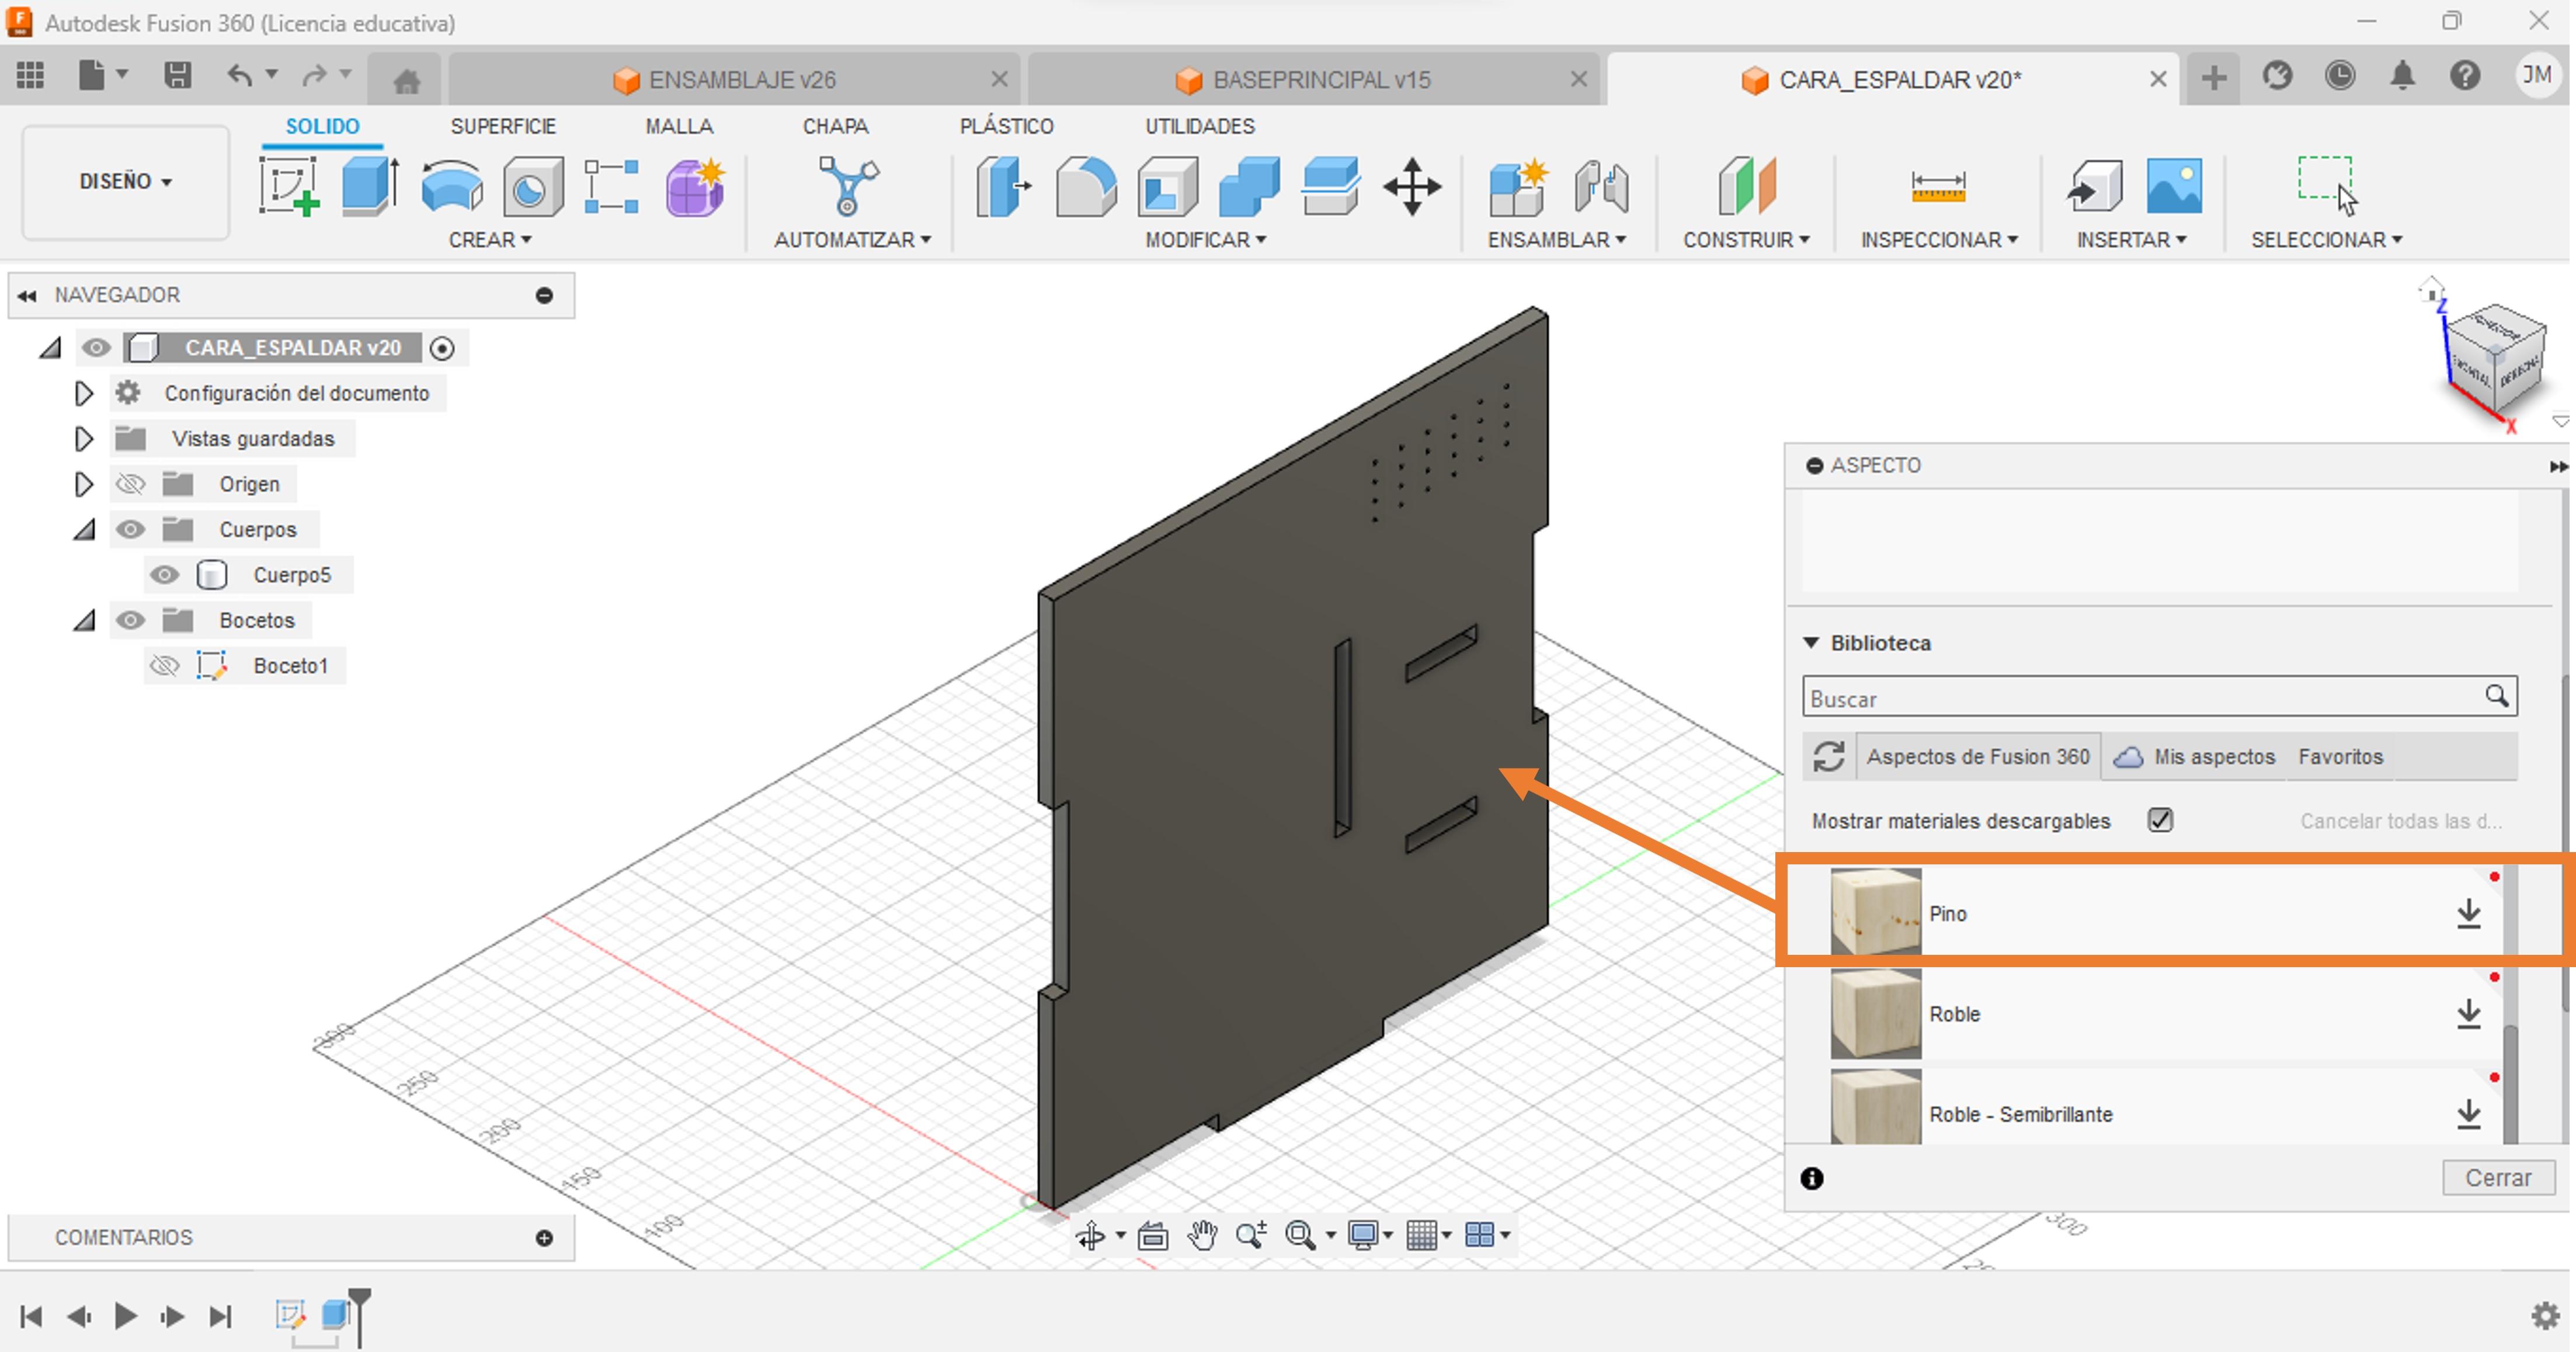Open the CONSTRUIR dropdown menu
This screenshot has width=2576, height=1352.
1746,240
